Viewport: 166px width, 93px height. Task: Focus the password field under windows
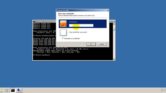(x=81, y=25)
